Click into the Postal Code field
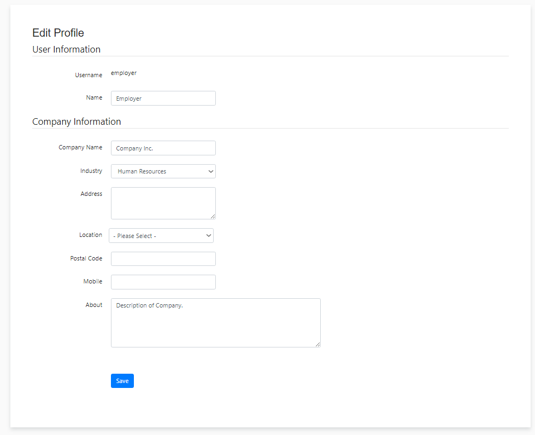 coord(163,258)
